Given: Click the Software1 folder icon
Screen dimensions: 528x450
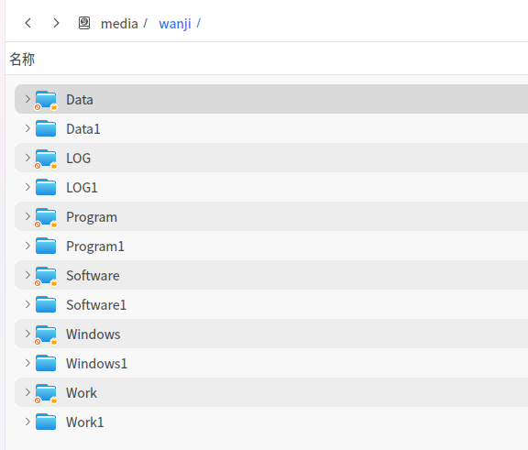Looking at the screenshot, I should click(x=46, y=304).
